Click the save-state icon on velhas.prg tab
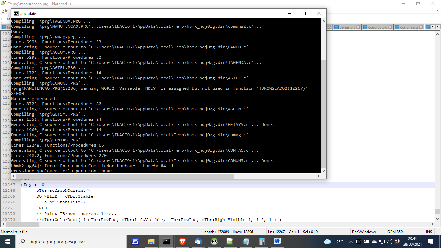Image resolution: width=441 pixels, height=248 pixels. 336,27
